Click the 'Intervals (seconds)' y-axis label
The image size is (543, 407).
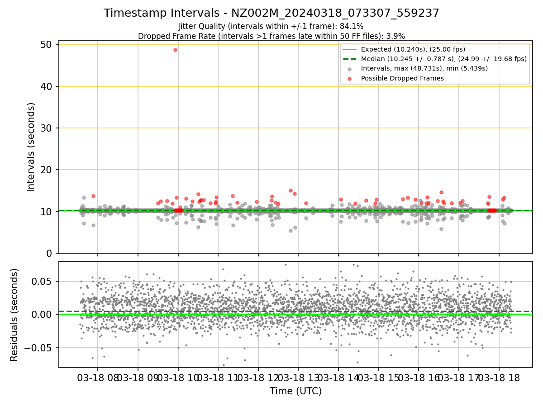coord(31,147)
